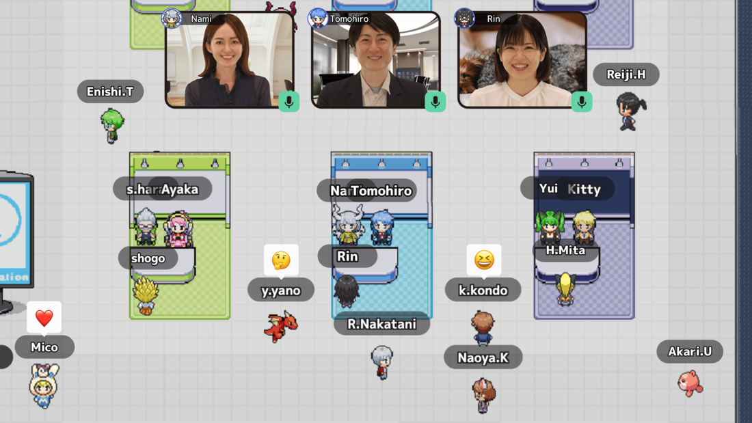This screenshot has height=423, width=752.
Task: Click the Naoya.K name label
Action: coord(483,357)
